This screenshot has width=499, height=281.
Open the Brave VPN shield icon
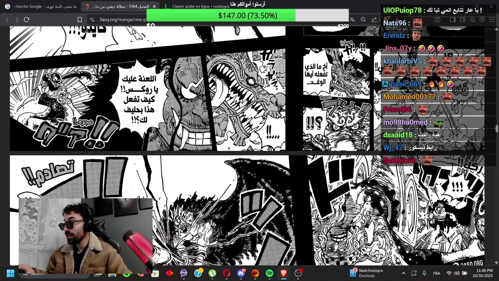click(x=482, y=20)
